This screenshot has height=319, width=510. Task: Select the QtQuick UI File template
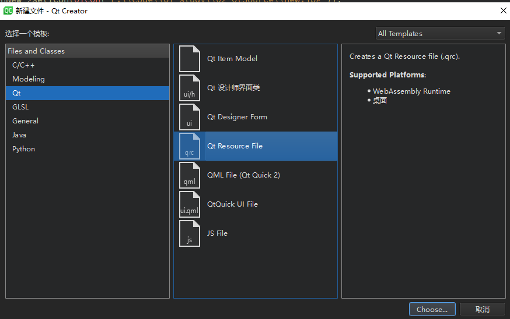pyautogui.click(x=232, y=204)
